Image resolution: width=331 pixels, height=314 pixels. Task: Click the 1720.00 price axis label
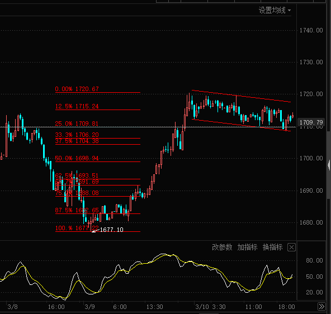(311, 94)
